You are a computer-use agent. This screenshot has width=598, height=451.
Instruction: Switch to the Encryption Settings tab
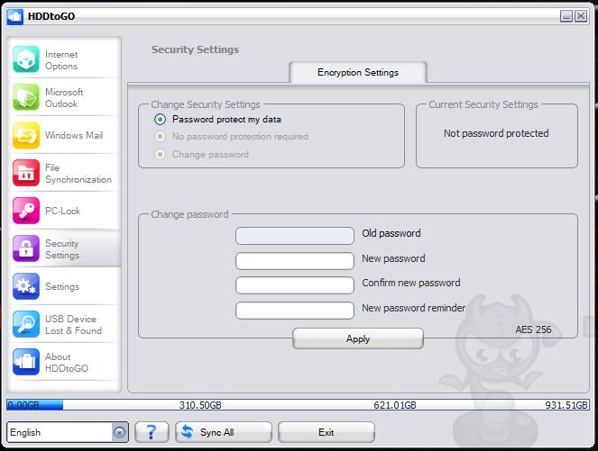(x=358, y=72)
